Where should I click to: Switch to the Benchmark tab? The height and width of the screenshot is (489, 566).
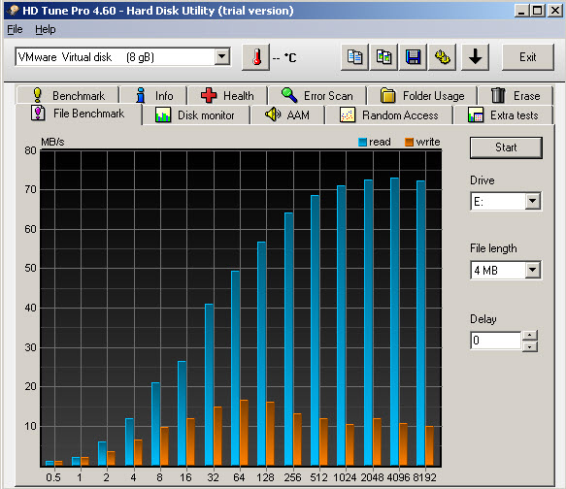coord(68,95)
